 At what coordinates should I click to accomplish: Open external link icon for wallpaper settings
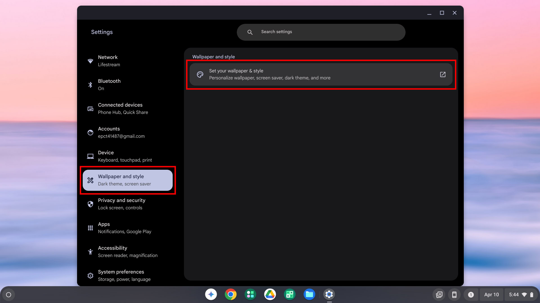pos(443,74)
